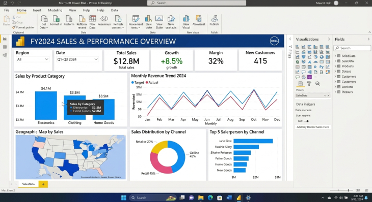Open the Date Q1-Q3 2024 dropdown
This screenshot has width=372, height=202.
tap(77, 59)
